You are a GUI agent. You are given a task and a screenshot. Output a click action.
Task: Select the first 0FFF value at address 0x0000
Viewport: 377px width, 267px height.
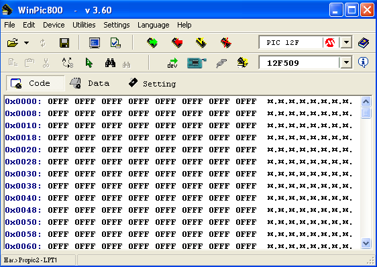[58, 101]
